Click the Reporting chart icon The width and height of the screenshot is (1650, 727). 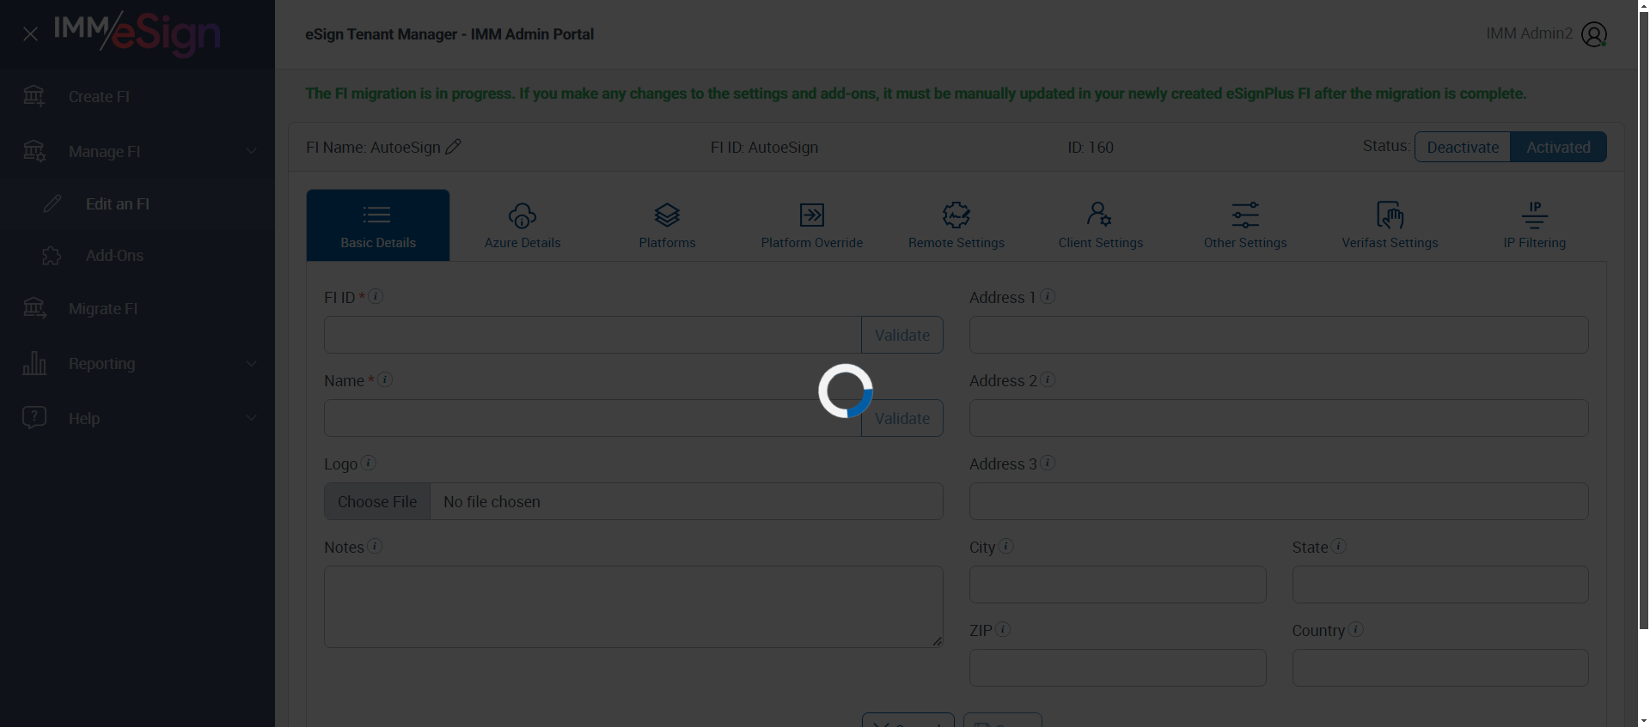34,363
